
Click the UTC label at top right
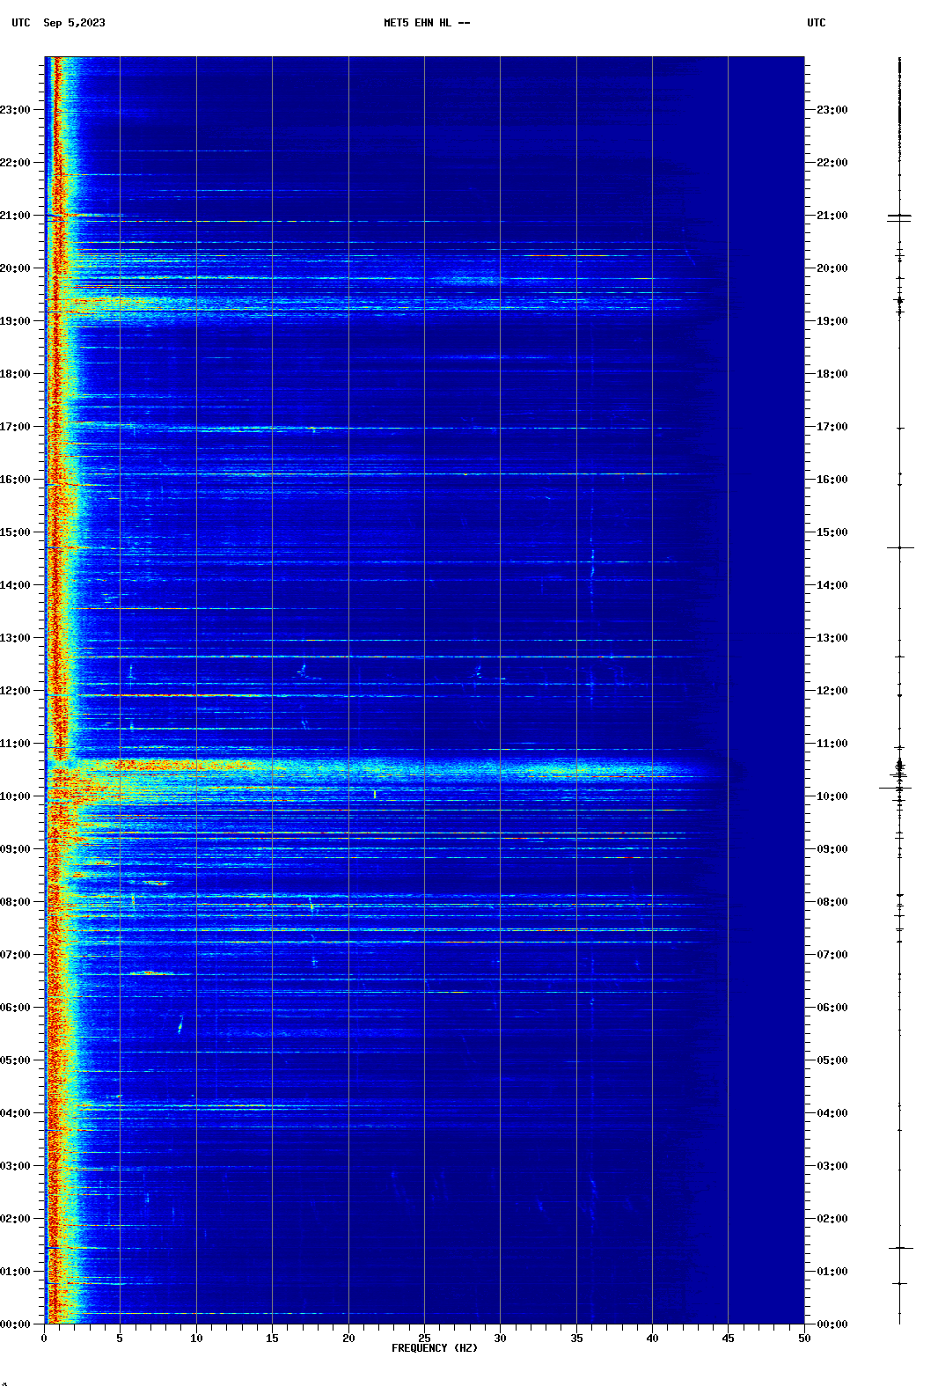point(816,23)
